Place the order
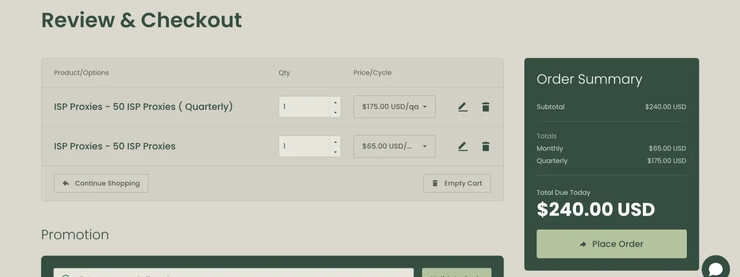The width and height of the screenshot is (740, 277). [x=611, y=244]
